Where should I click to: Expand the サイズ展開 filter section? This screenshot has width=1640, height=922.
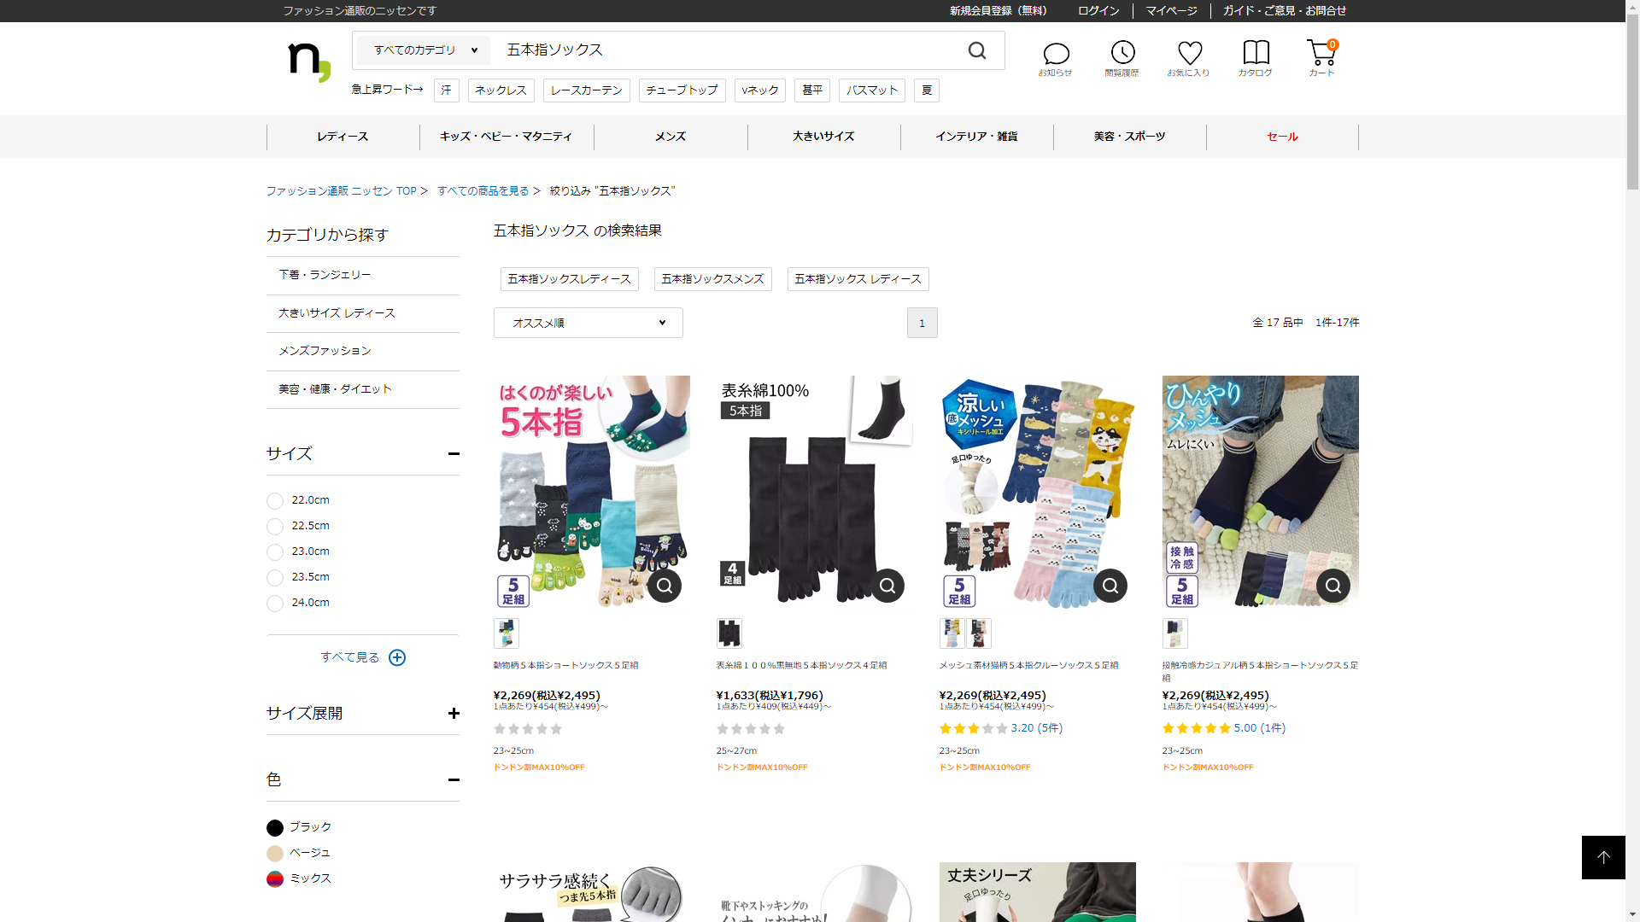[x=454, y=714]
